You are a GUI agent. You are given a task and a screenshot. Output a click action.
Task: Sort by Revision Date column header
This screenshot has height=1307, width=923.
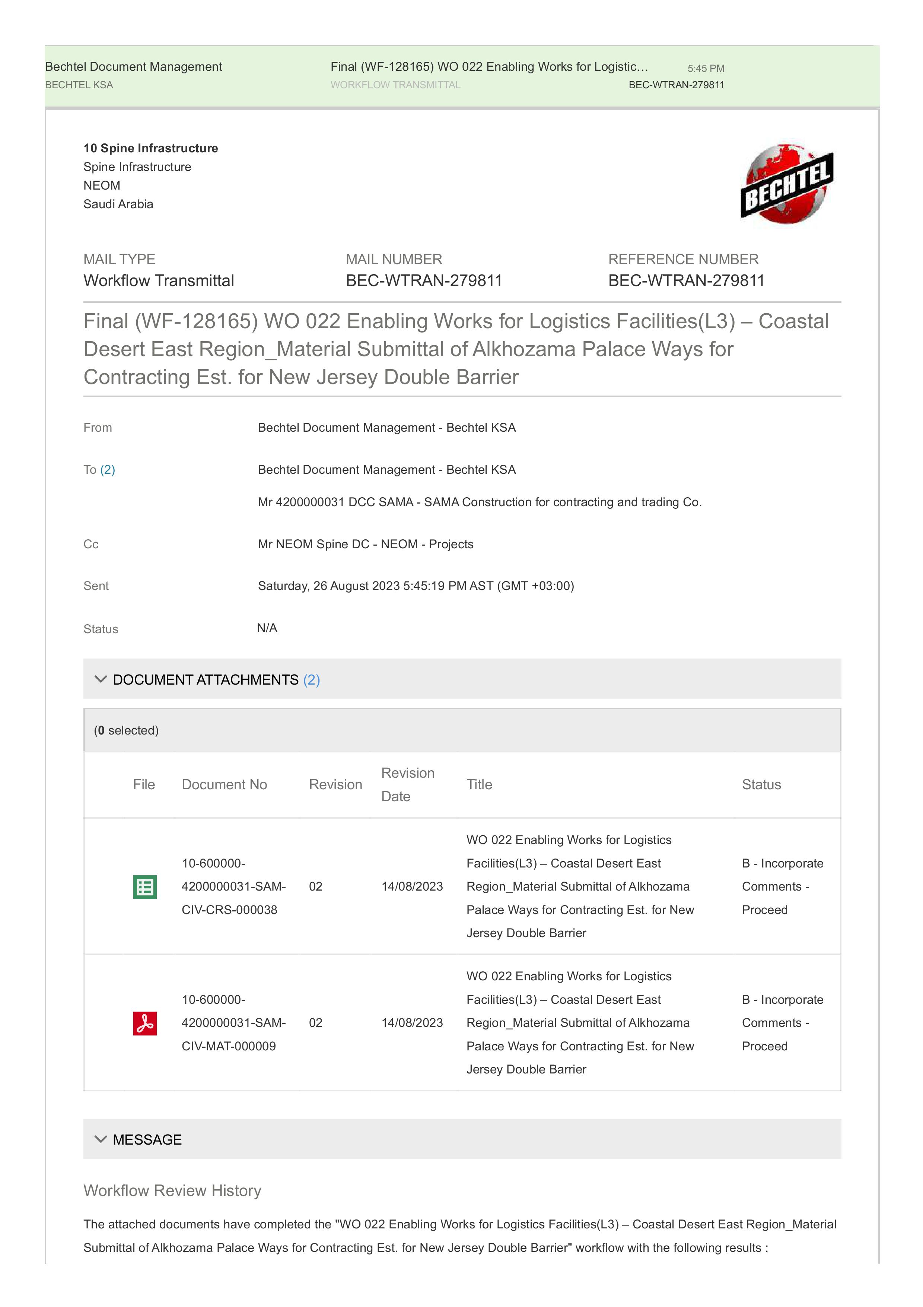(x=407, y=784)
